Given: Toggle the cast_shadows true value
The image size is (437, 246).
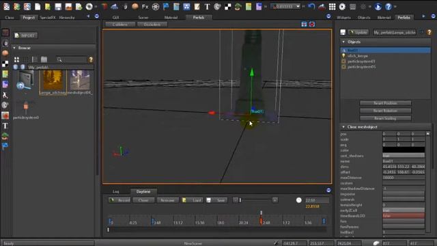Looking at the screenshot, I should pyautogui.click(x=404, y=156).
